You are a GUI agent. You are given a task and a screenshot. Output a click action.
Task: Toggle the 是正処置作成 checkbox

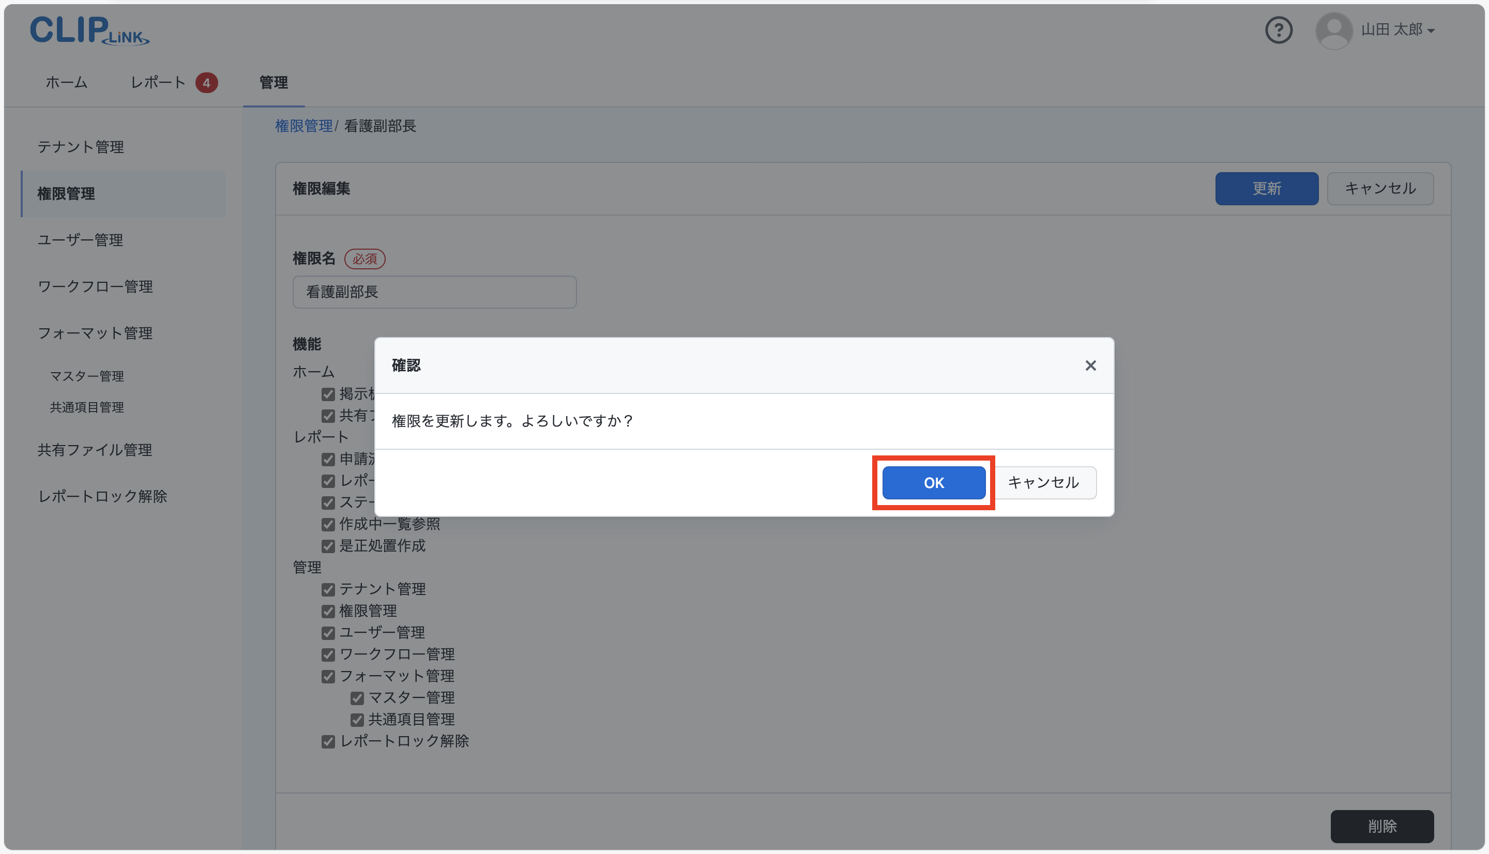328,546
